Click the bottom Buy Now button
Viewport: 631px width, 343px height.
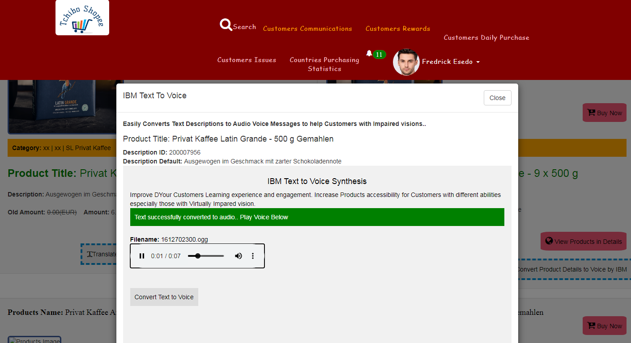tap(605, 326)
